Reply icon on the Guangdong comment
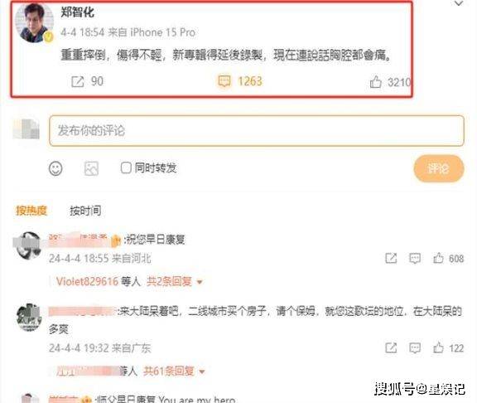Screen dimensions: 477x403 (415, 347)
